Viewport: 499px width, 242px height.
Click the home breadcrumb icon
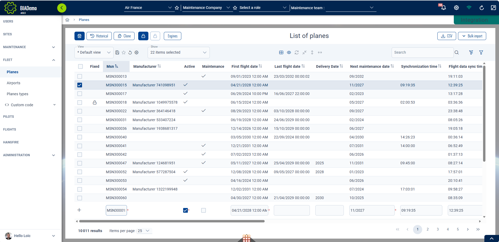[67, 20]
